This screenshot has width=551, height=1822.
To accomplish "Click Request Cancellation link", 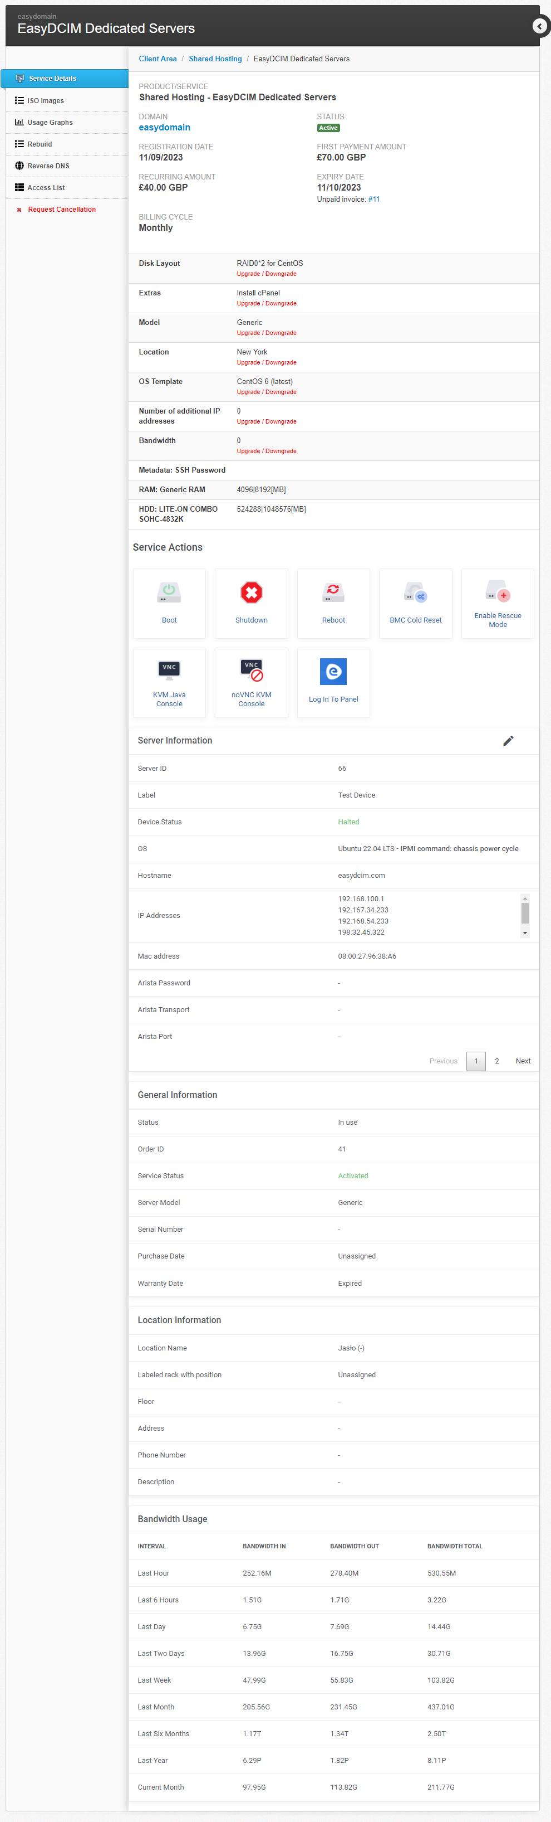I will pos(61,210).
